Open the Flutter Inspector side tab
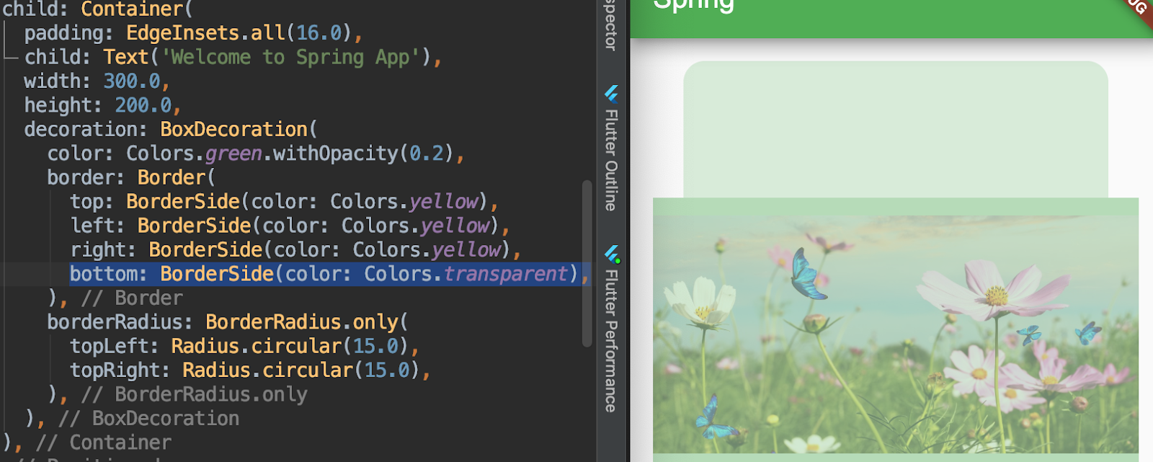 (611, 26)
